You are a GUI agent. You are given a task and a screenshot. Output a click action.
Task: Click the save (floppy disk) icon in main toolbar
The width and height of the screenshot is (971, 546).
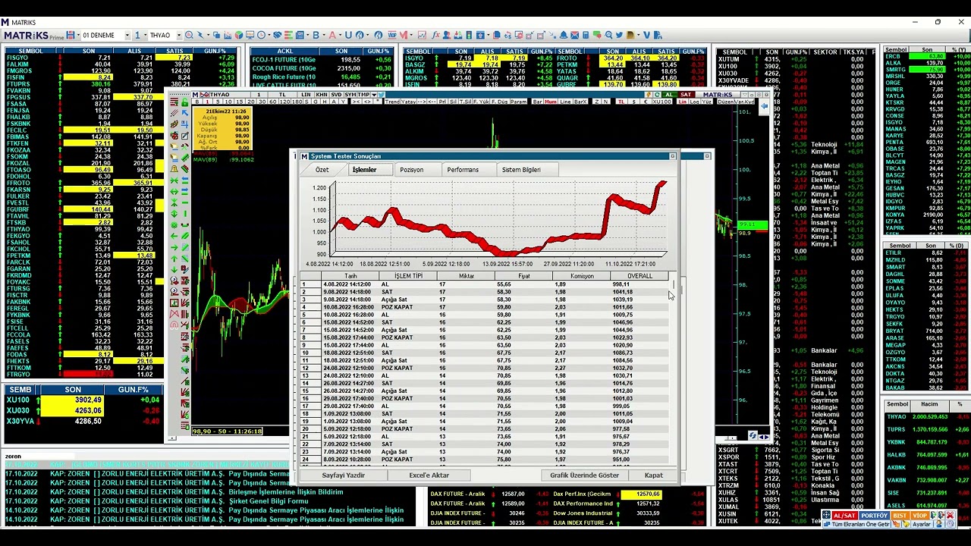tap(70, 35)
